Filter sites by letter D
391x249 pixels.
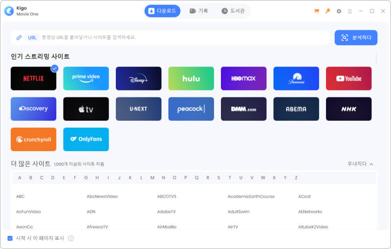[53, 178]
